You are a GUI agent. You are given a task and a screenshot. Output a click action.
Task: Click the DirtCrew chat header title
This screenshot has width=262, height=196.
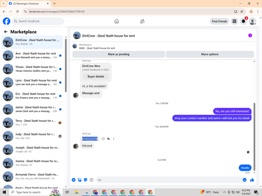click(x=108, y=36)
